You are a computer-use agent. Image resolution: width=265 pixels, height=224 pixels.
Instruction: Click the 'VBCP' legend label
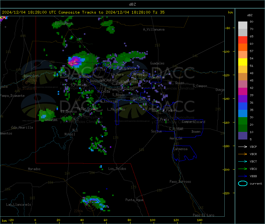pyautogui.click(x=253, y=147)
